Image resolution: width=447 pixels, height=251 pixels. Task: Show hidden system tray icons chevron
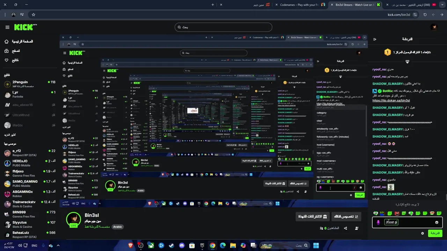point(58,245)
